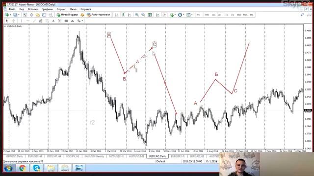Open the Справка menu
The image size is (314, 176).
[x=86, y=9]
